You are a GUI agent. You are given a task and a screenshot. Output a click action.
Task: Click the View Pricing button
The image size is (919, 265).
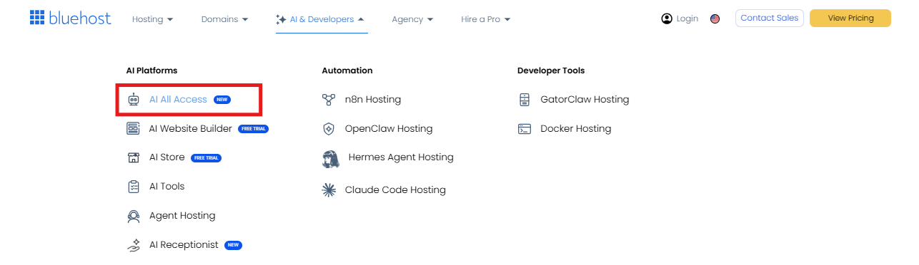(850, 18)
